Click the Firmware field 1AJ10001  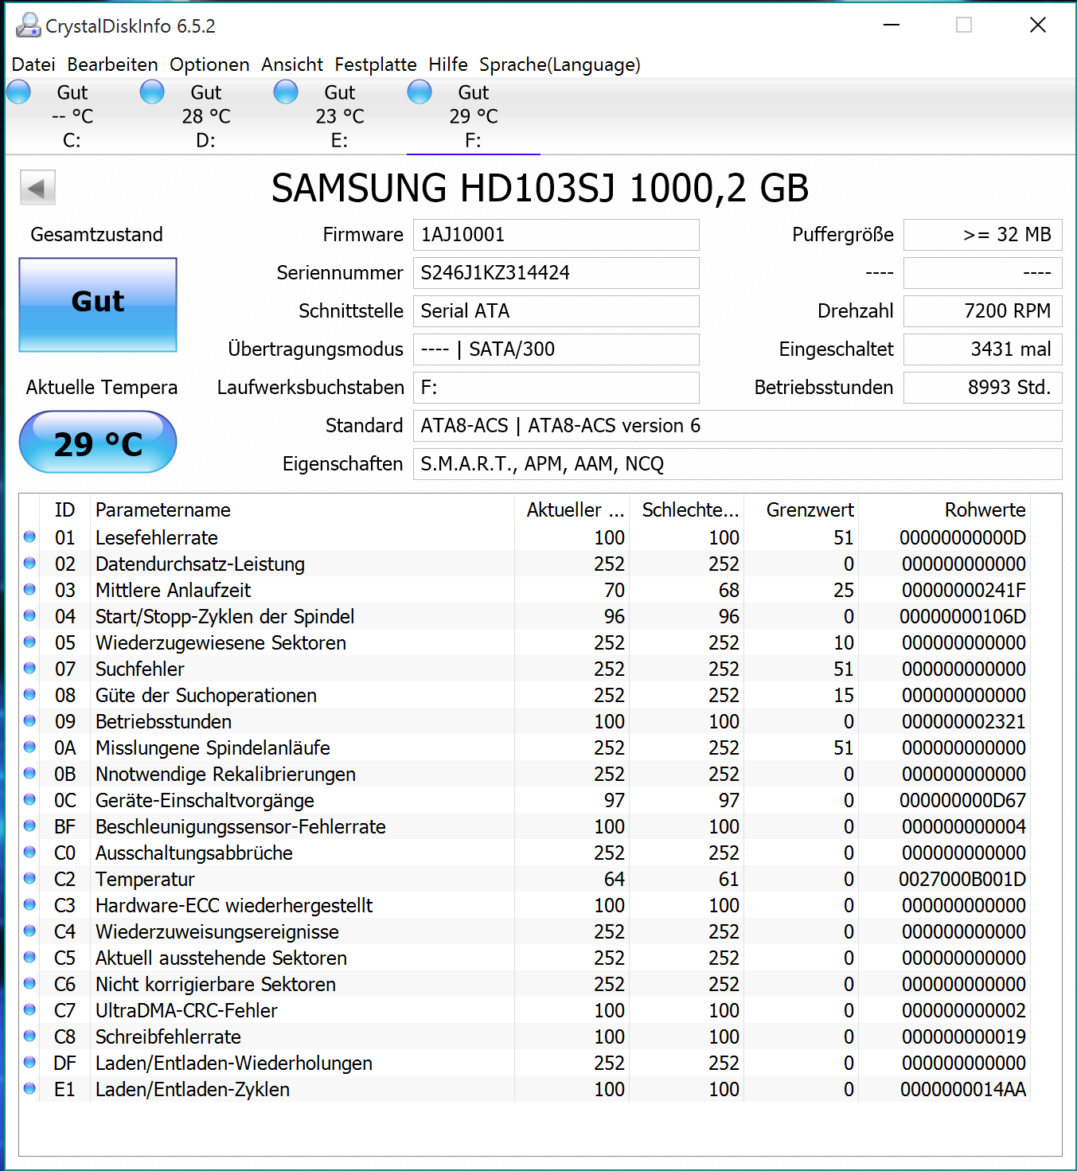pyautogui.click(x=556, y=235)
